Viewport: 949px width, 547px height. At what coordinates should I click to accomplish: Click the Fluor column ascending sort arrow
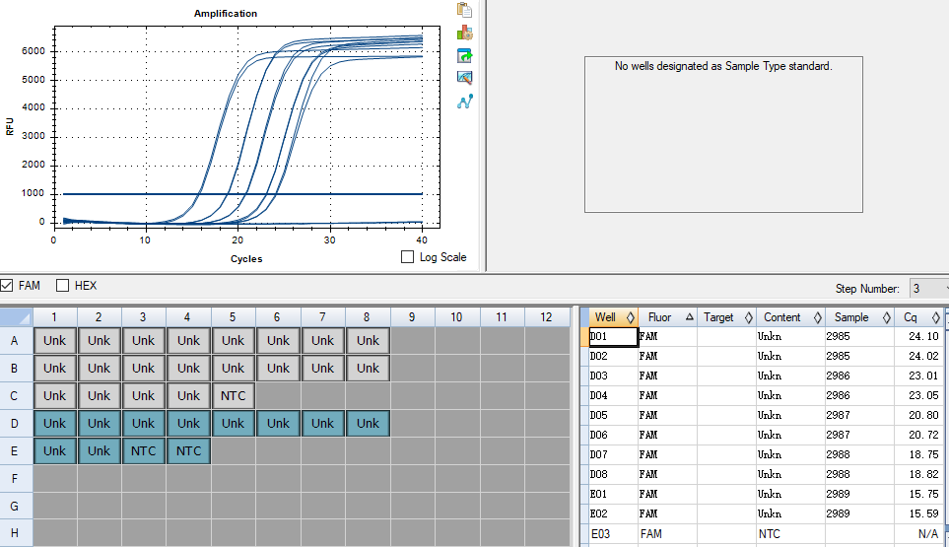(690, 317)
